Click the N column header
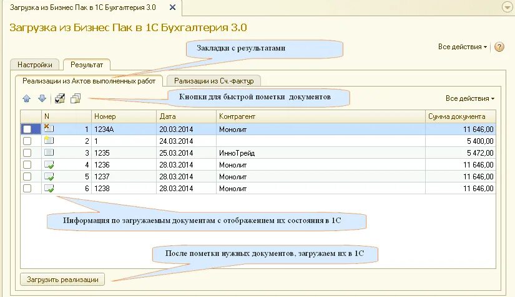The image size is (515, 297). point(66,116)
